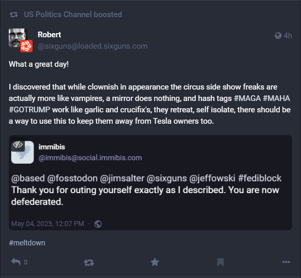Image resolution: width=301 pixels, height=278 pixels.
Task: Open the #MAHA hashtag
Action: (276, 98)
